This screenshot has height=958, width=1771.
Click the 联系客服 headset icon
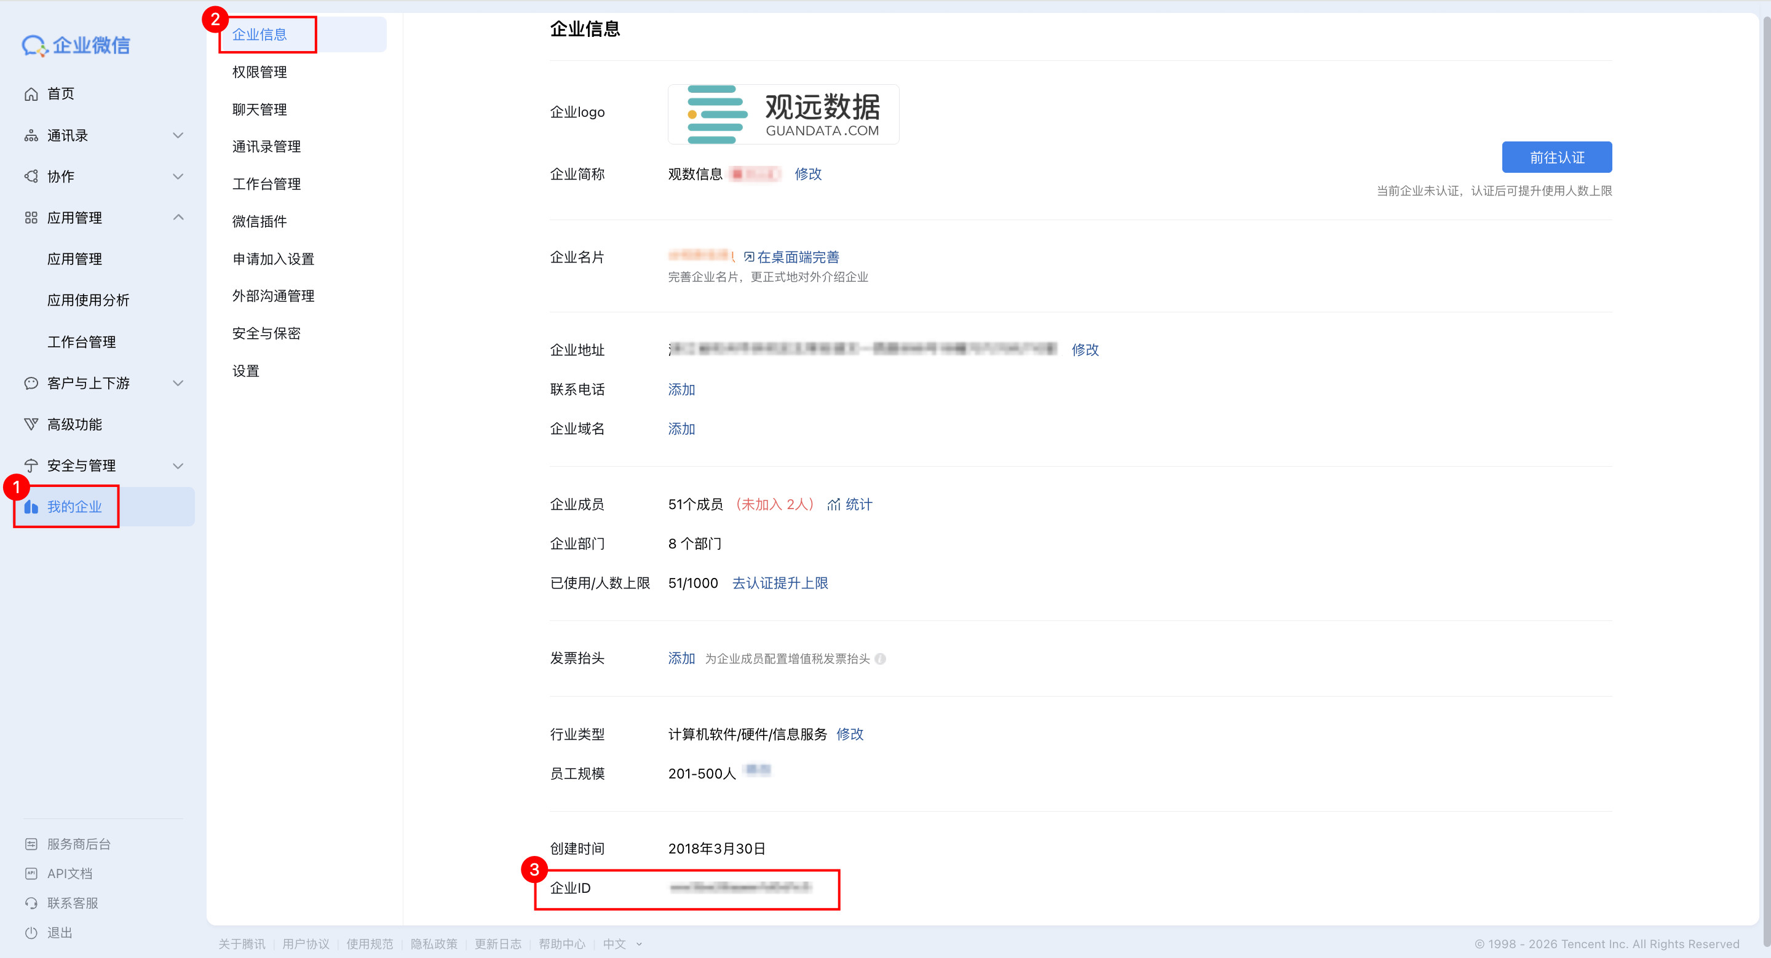click(x=31, y=903)
